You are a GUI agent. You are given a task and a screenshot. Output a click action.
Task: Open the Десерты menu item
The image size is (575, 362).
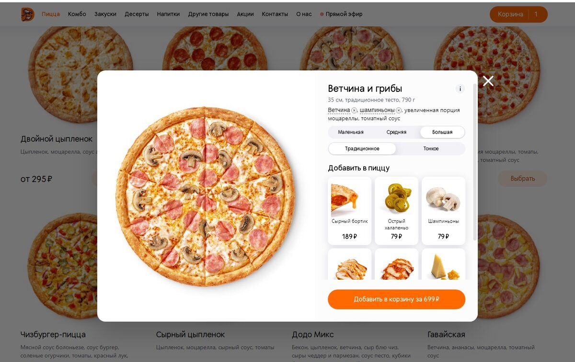pyautogui.click(x=137, y=14)
